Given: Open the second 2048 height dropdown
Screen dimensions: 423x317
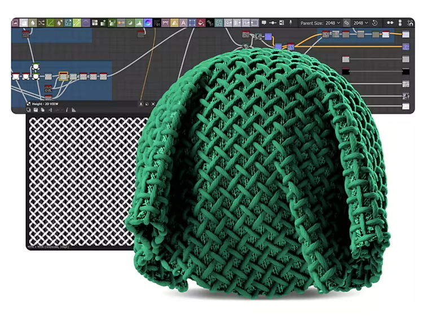Looking at the screenshot, I should click(361, 23).
